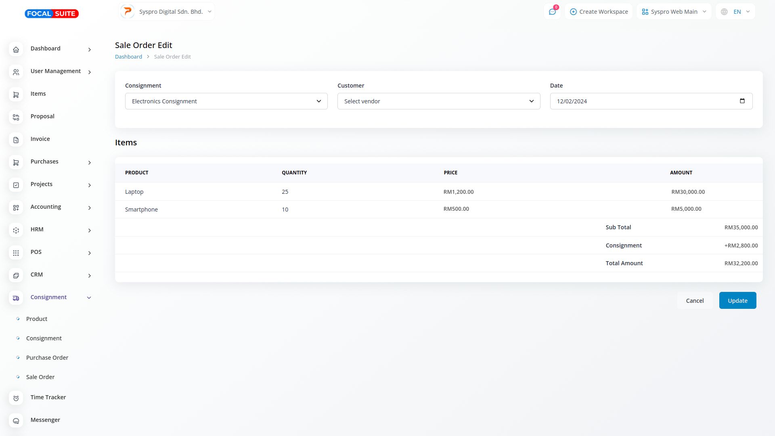
Task: Click the Invoice document icon
Action: pos(16,140)
